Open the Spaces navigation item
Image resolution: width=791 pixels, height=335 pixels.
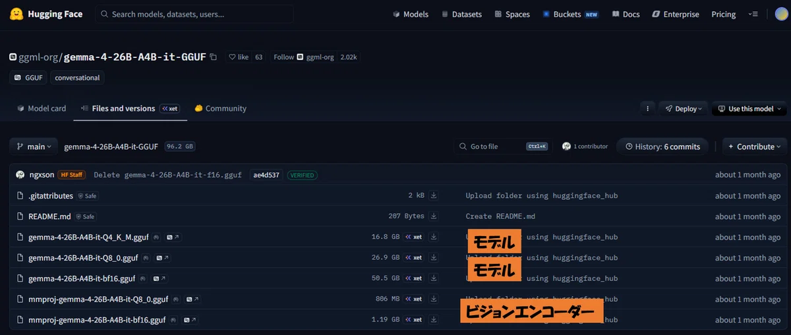pyautogui.click(x=512, y=15)
